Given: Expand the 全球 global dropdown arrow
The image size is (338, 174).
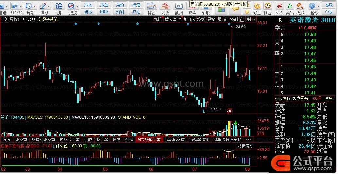Looking at the screenshot, I should [x=317, y=6].
